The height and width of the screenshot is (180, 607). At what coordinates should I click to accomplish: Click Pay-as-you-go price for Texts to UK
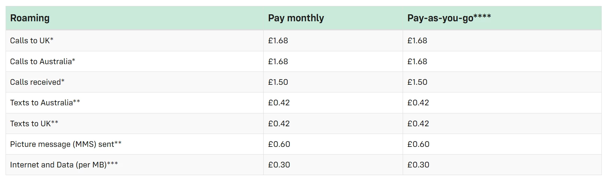418,123
